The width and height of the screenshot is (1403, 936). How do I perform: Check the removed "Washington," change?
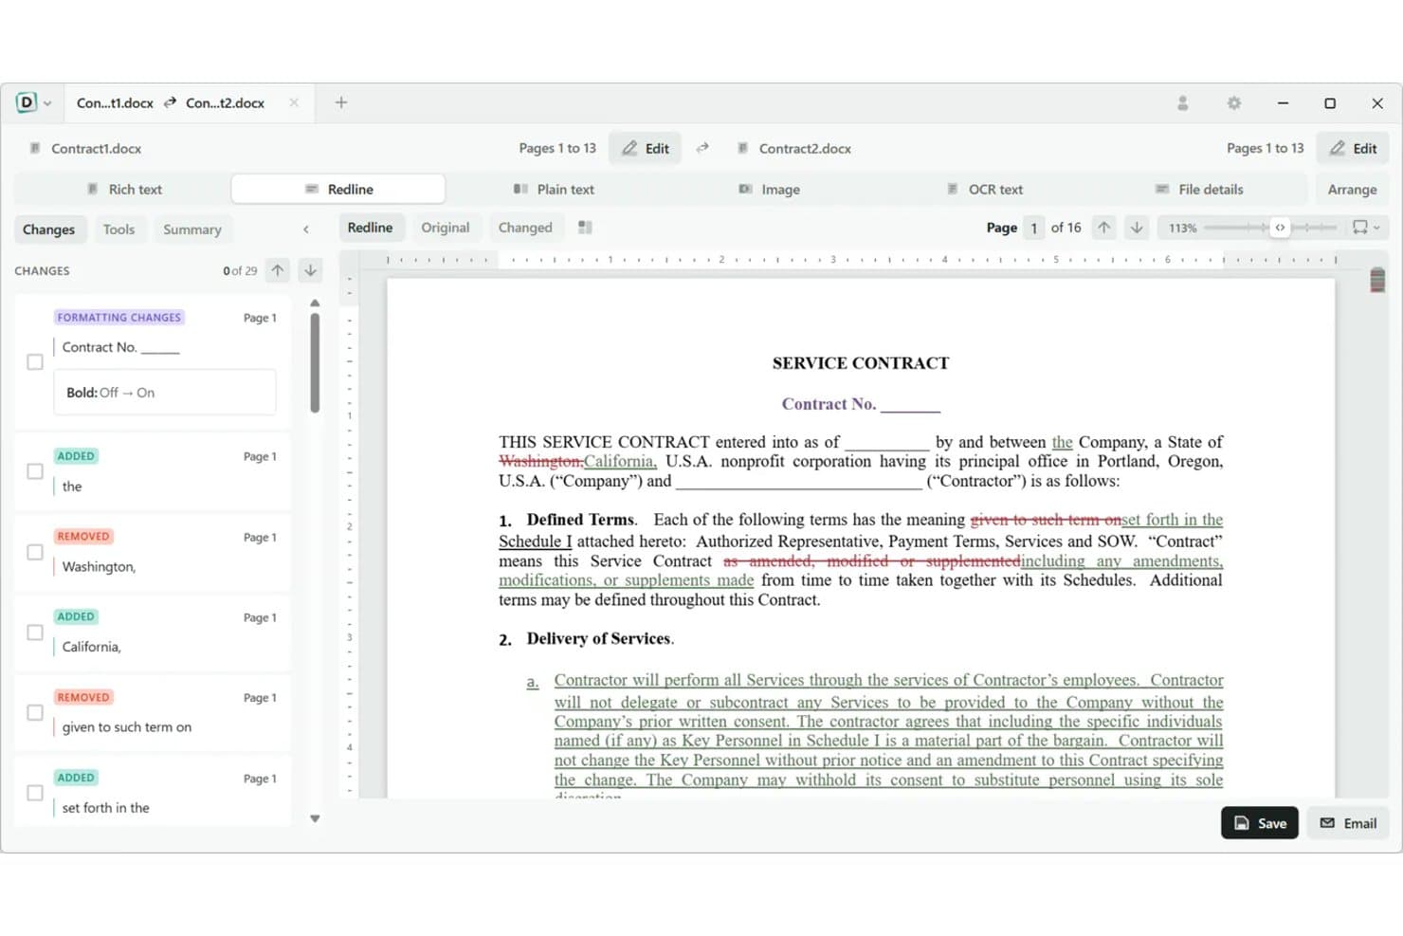(x=35, y=552)
